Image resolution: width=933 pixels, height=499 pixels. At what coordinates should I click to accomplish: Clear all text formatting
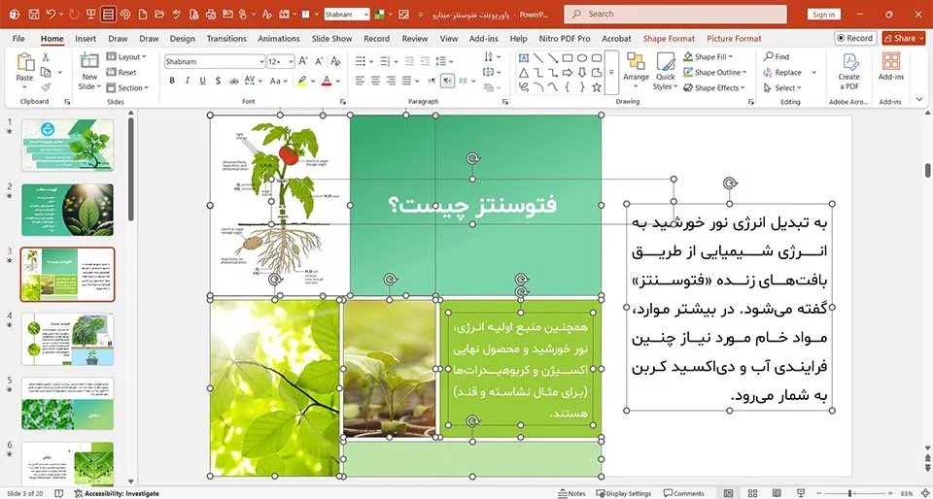click(335, 61)
